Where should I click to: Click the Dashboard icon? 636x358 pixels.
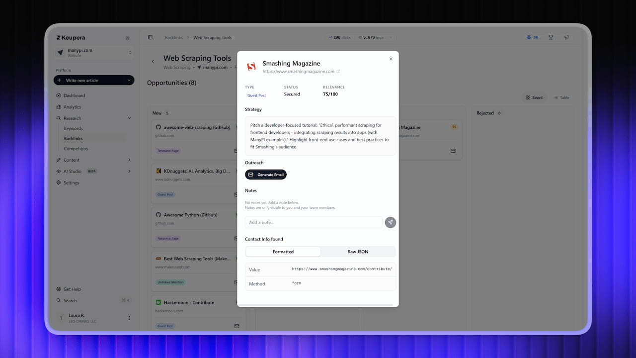59,95
